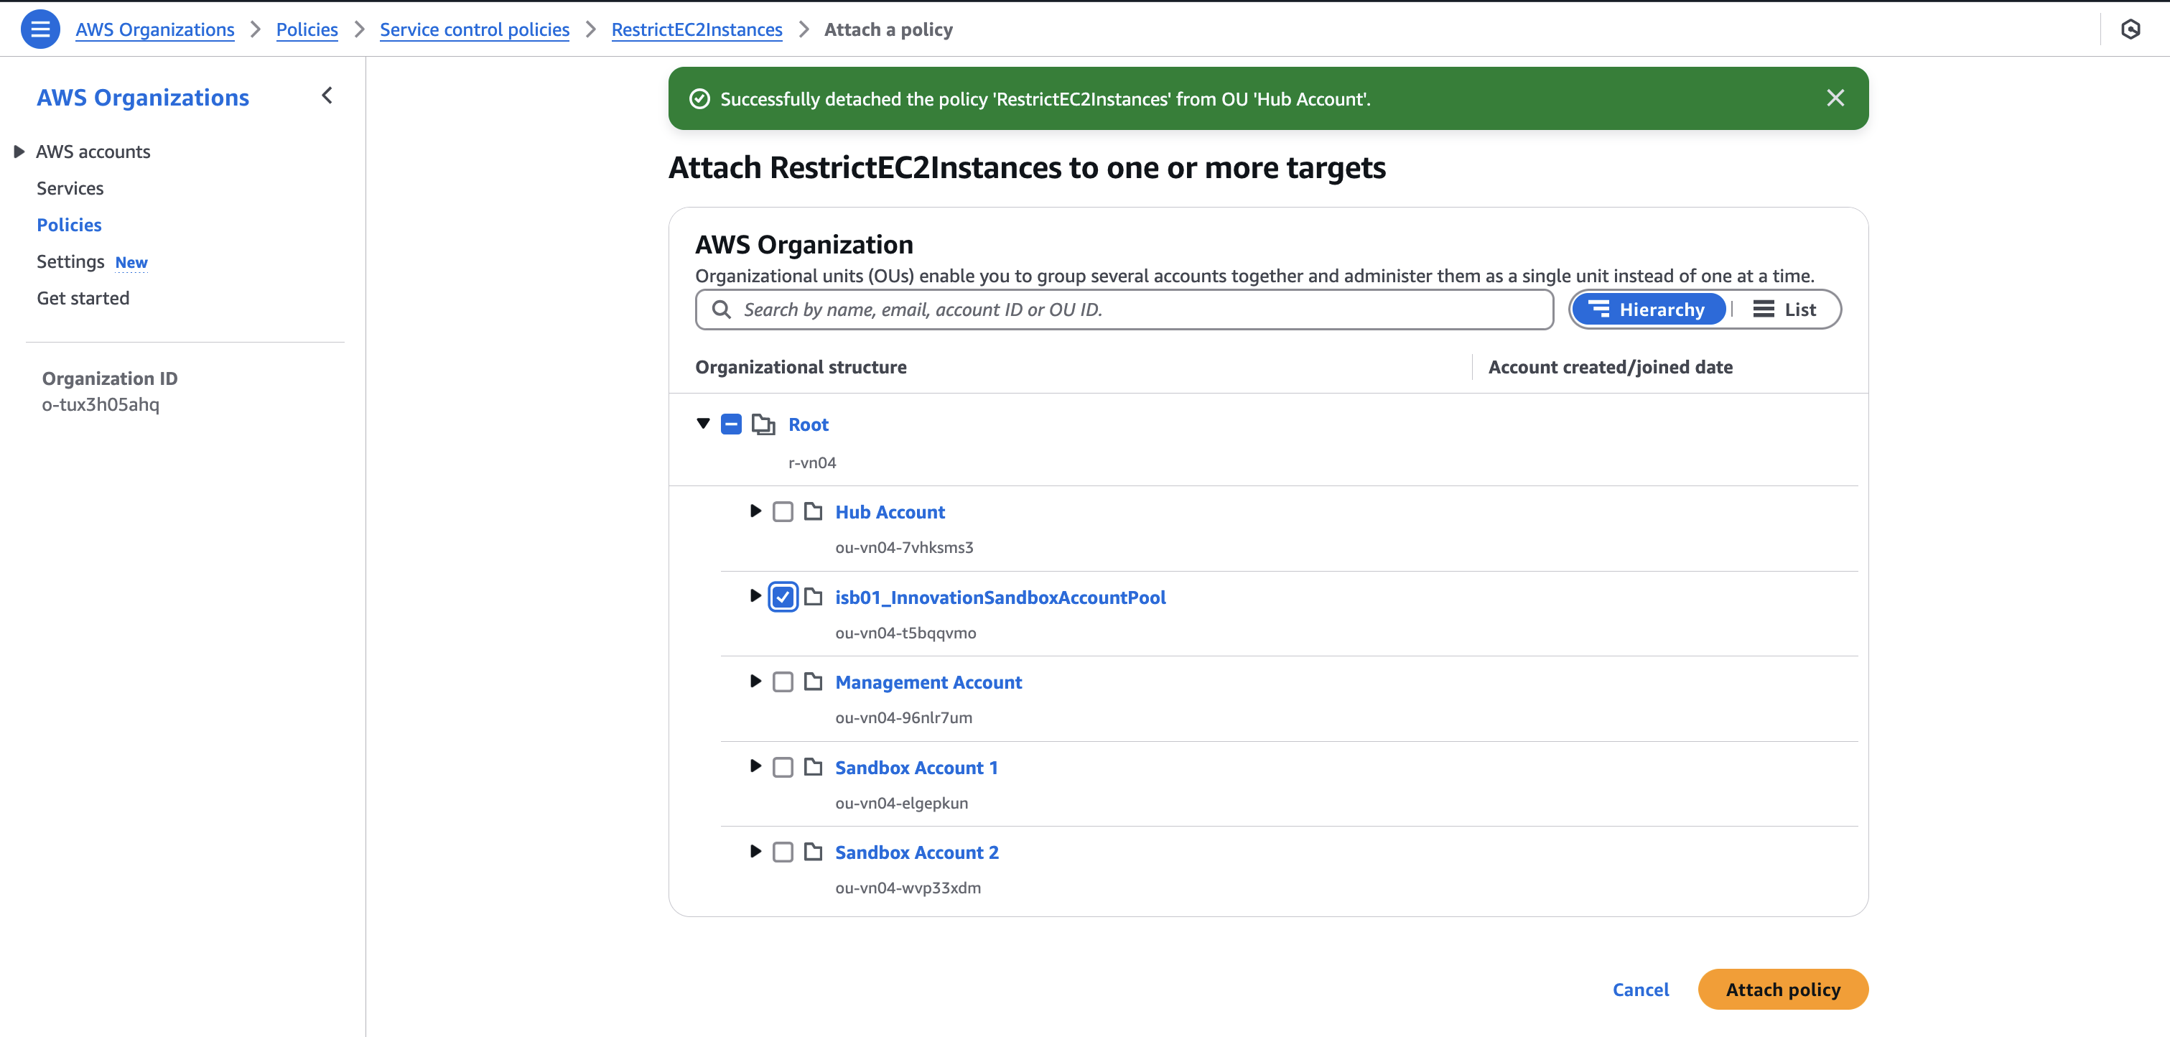Expand the Management Account OU
This screenshot has height=1037, width=2170.
click(x=755, y=682)
